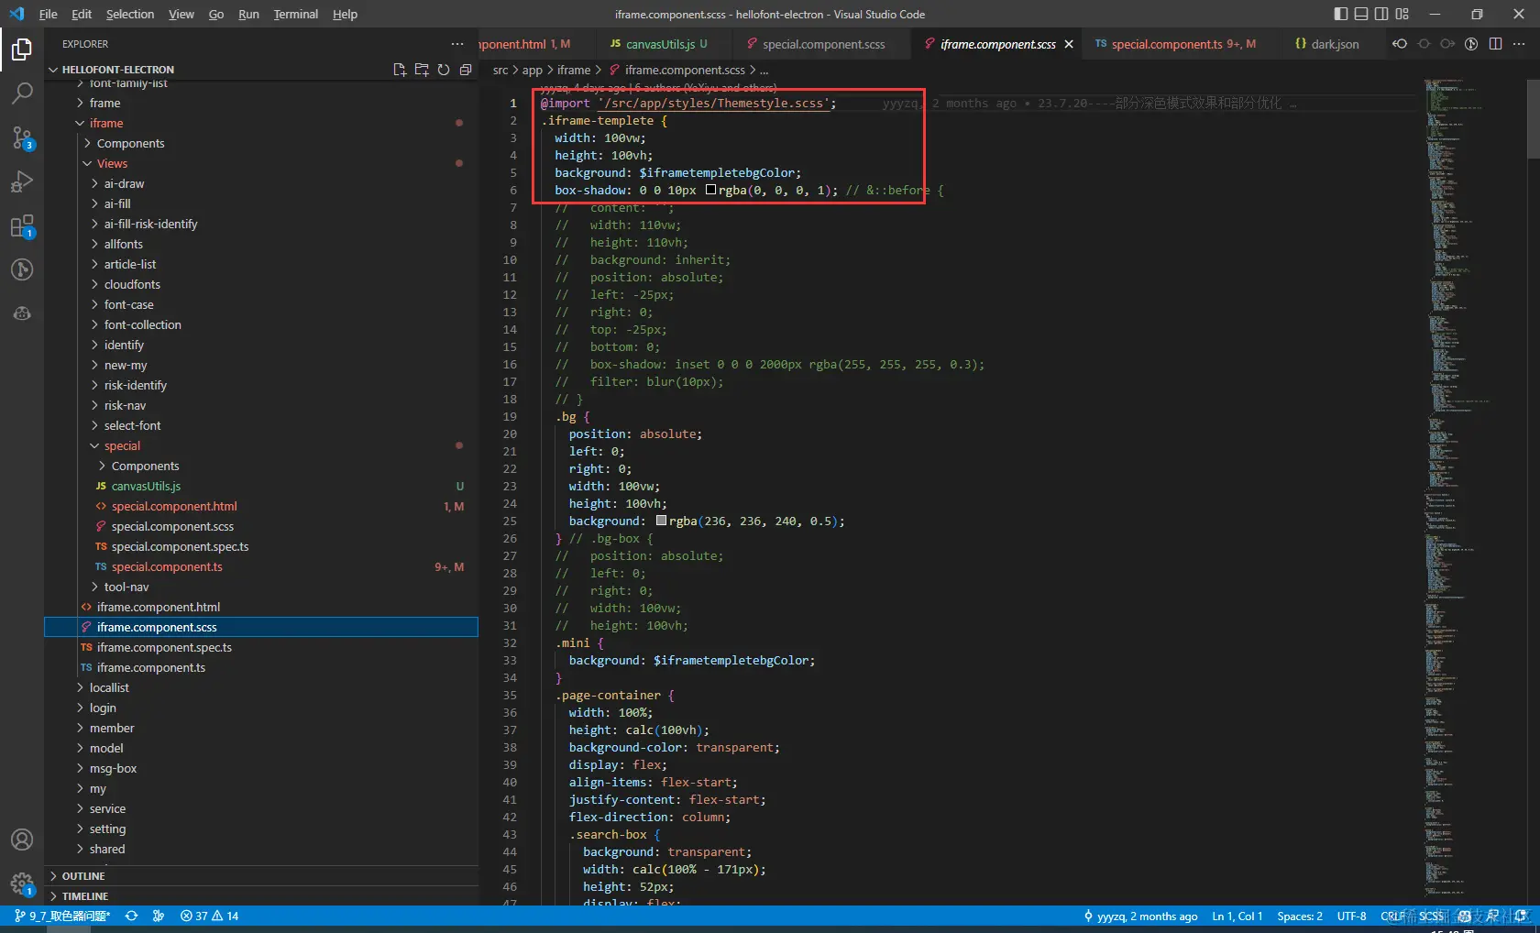The height and width of the screenshot is (933, 1540).
Task: Split the editor to the right
Action: (x=1495, y=44)
